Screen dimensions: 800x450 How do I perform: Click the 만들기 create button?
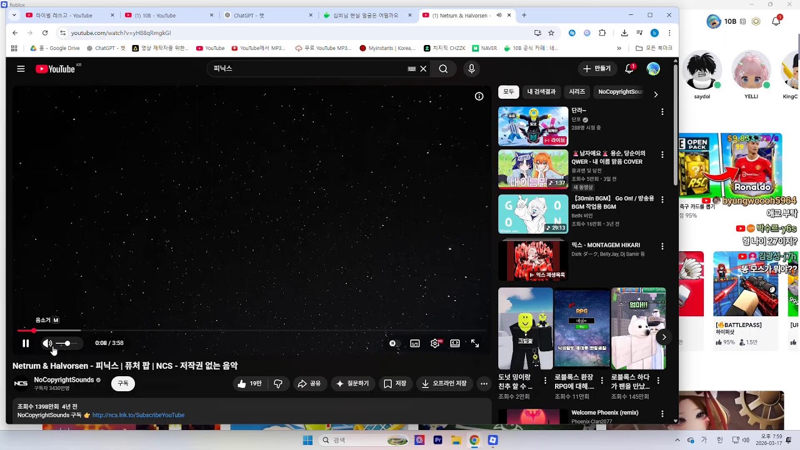597,69
